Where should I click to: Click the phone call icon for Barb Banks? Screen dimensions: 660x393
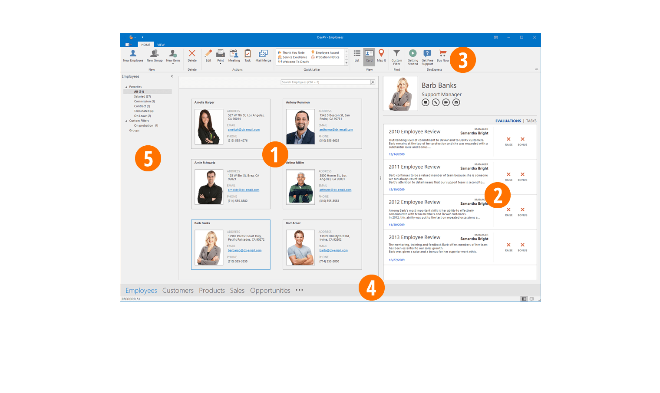click(436, 102)
